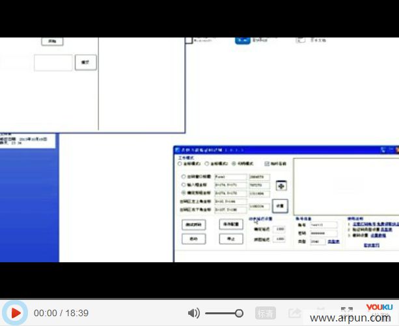Click the 启动 start button
The height and width of the screenshot is (326, 399).
click(193, 239)
